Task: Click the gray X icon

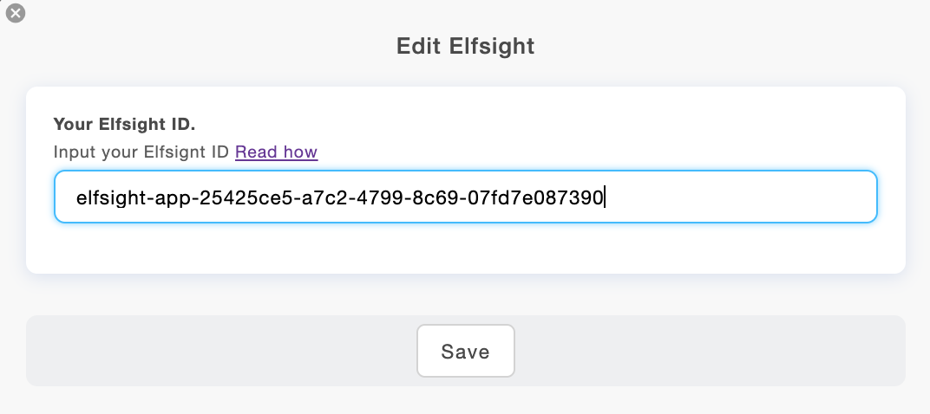Action: (x=15, y=13)
